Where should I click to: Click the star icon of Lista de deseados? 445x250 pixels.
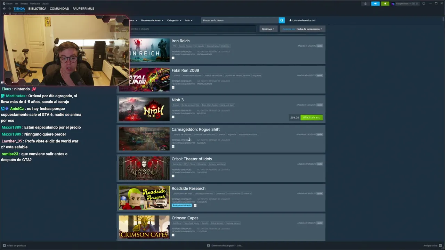(290, 20)
